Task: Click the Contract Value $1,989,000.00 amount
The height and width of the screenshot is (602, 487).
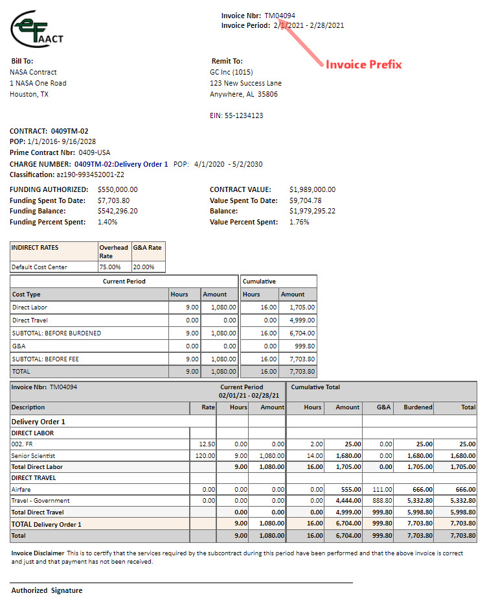Action: pyautogui.click(x=312, y=189)
